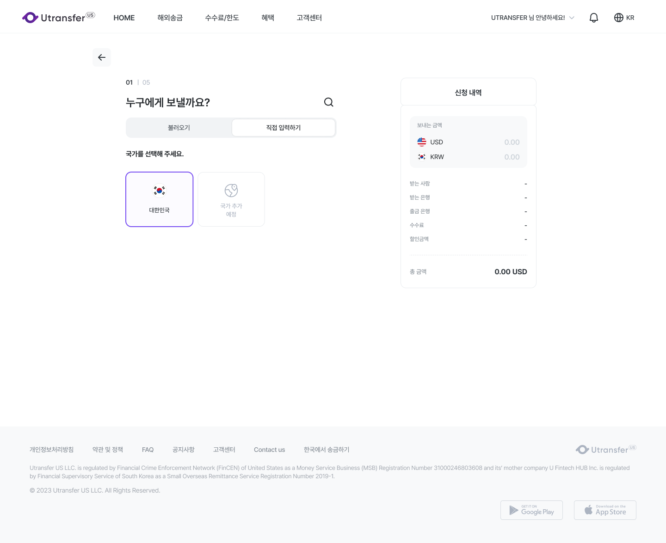
Task: Click the 받는 사람 row label
Action: [x=420, y=184]
